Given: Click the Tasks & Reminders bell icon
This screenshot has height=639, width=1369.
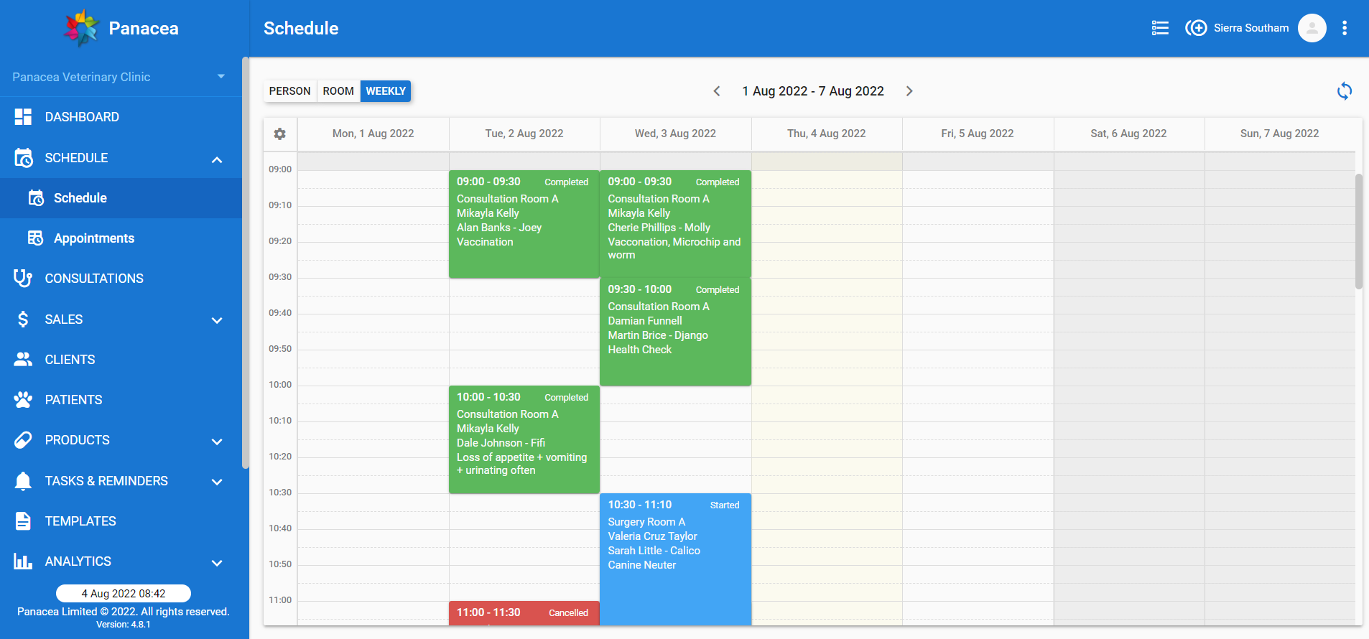Looking at the screenshot, I should (x=23, y=481).
